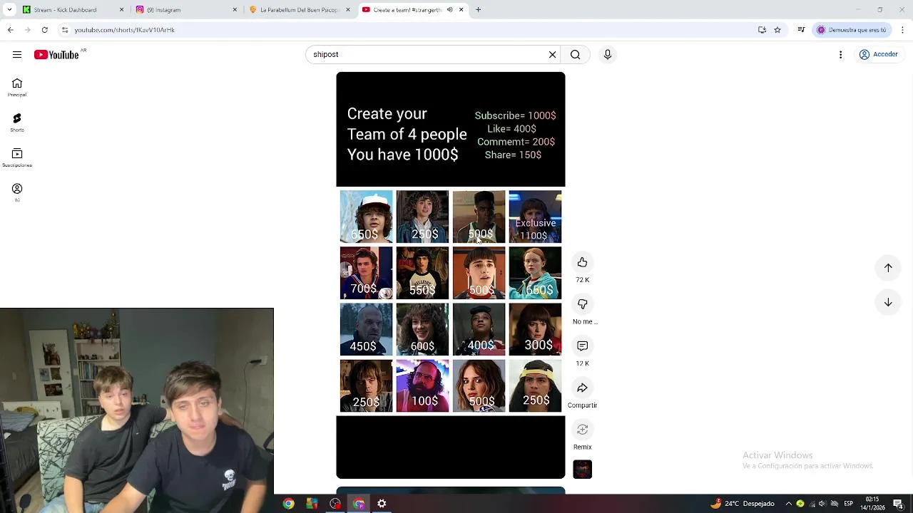
Task: Click the Subscribe= 1000$ text
Action: [x=515, y=115]
